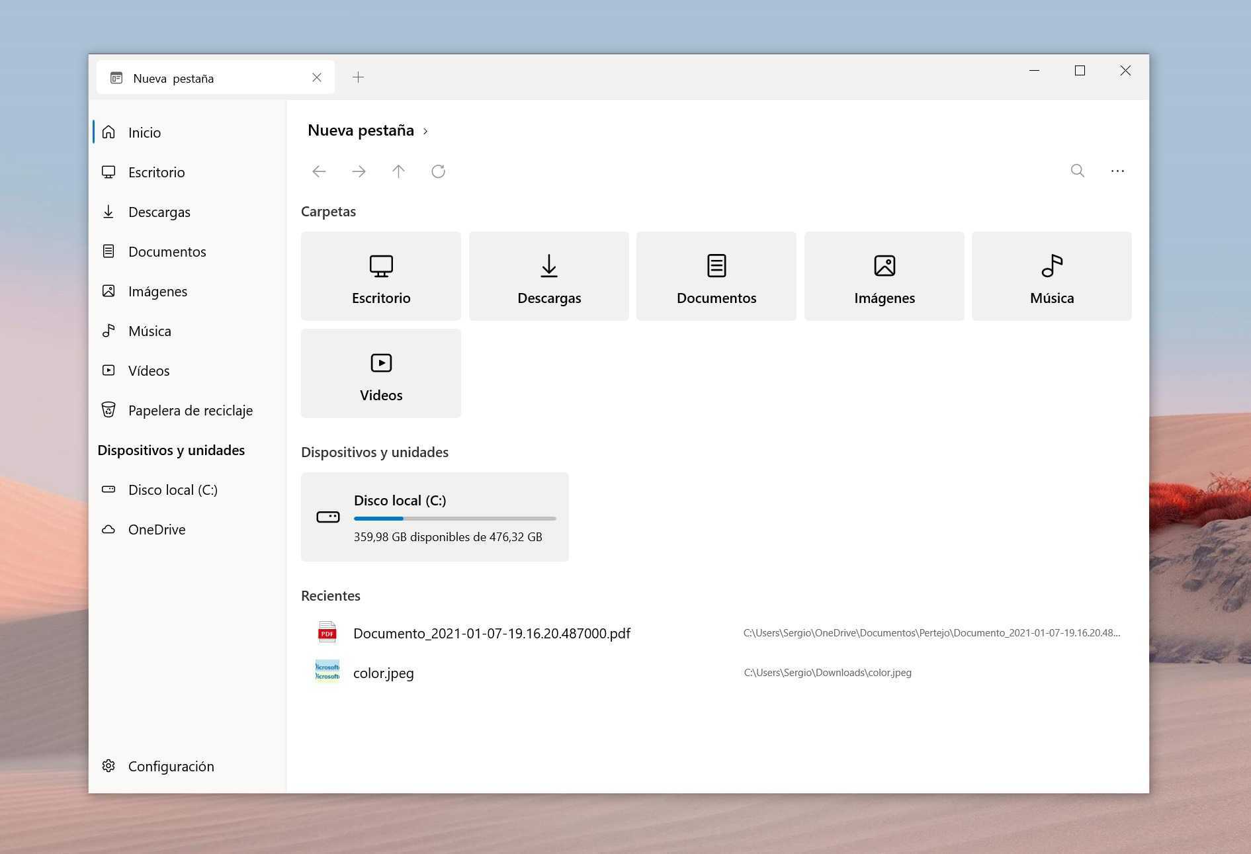
Task: Open the Escritorio folder tile
Action: click(x=381, y=276)
